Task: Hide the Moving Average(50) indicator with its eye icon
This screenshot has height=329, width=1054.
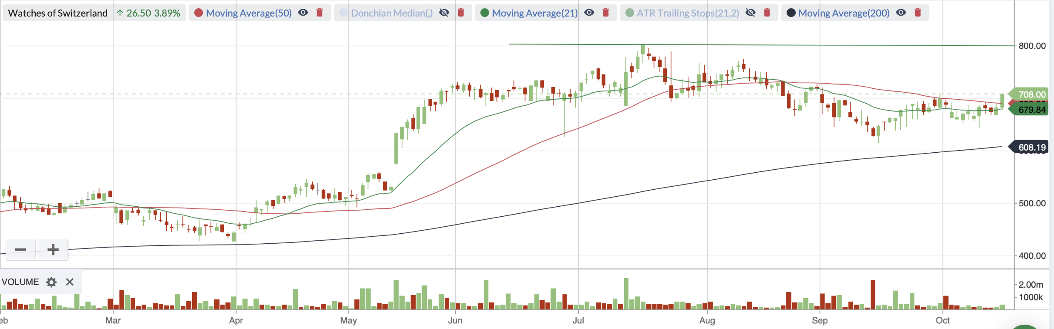Action: click(303, 13)
